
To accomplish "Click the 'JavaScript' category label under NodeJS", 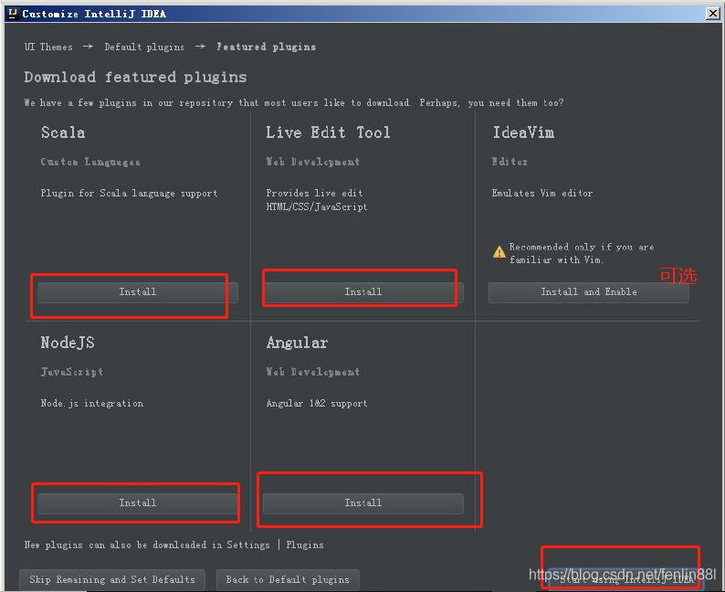I will click(x=72, y=372).
